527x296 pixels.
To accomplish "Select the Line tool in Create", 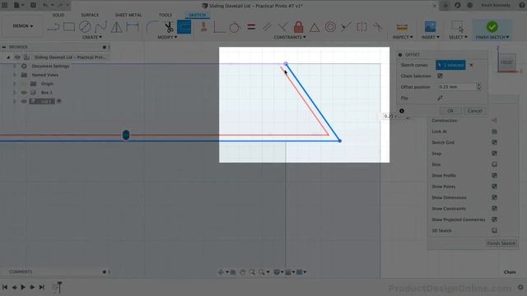I will coord(53,27).
